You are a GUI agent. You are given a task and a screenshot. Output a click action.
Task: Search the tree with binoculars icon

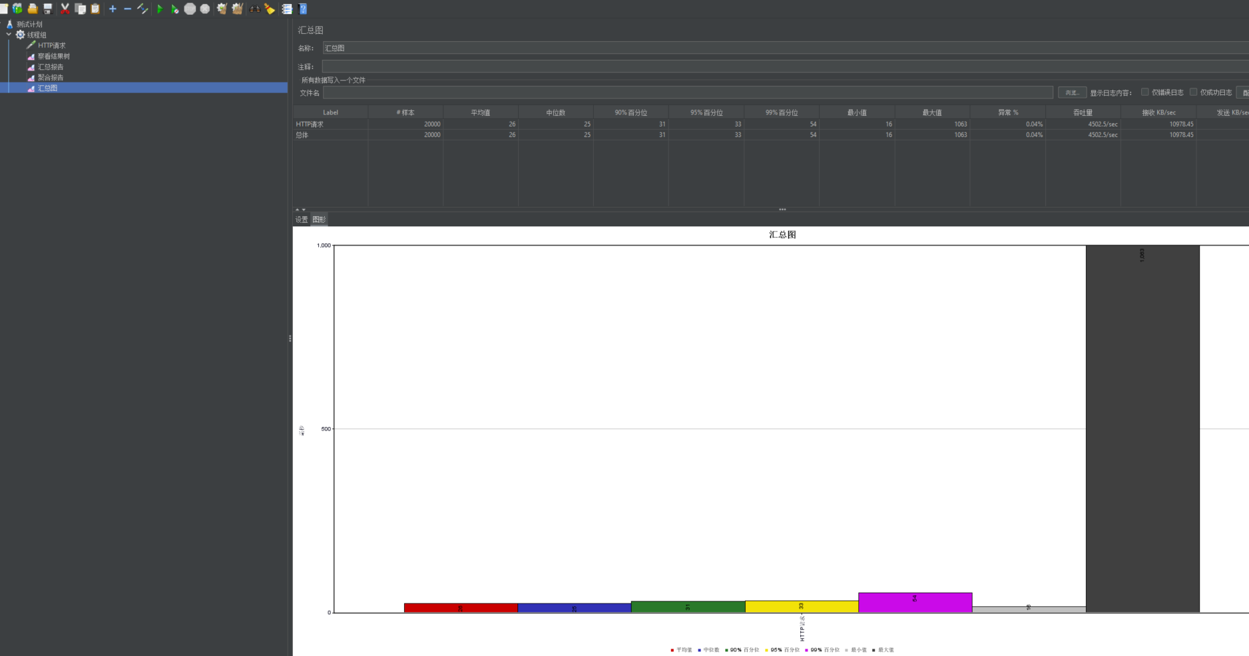pyautogui.click(x=254, y=9)
